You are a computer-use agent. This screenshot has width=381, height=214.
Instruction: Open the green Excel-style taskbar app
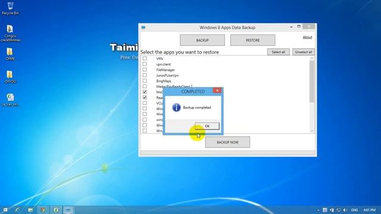pyautogui.click(x=56, y=210)
